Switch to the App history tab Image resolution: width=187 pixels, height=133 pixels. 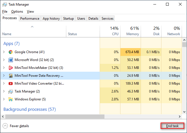[x=51, y=19]
